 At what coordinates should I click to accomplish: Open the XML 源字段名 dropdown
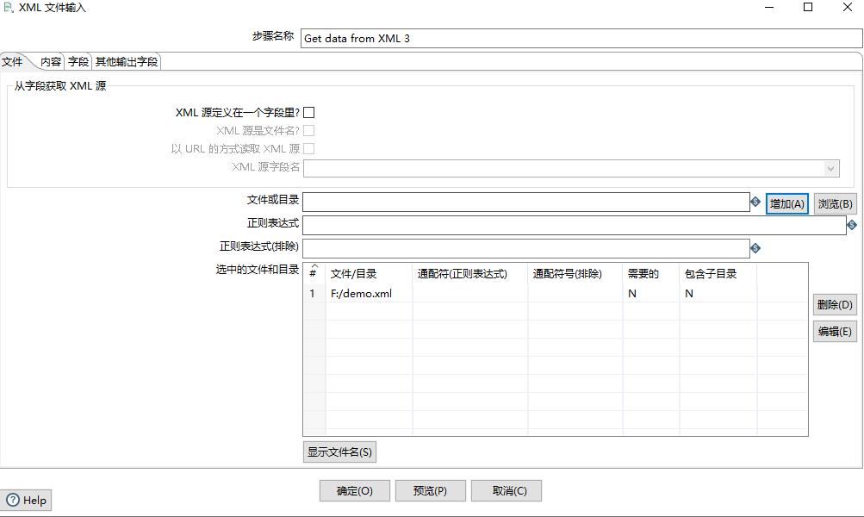830,168
